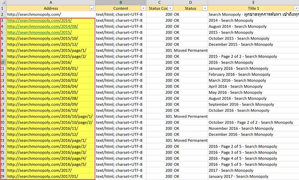Open the Address column filter dropdown
This screenshot has width=299, height=180.
pos(92,8)
